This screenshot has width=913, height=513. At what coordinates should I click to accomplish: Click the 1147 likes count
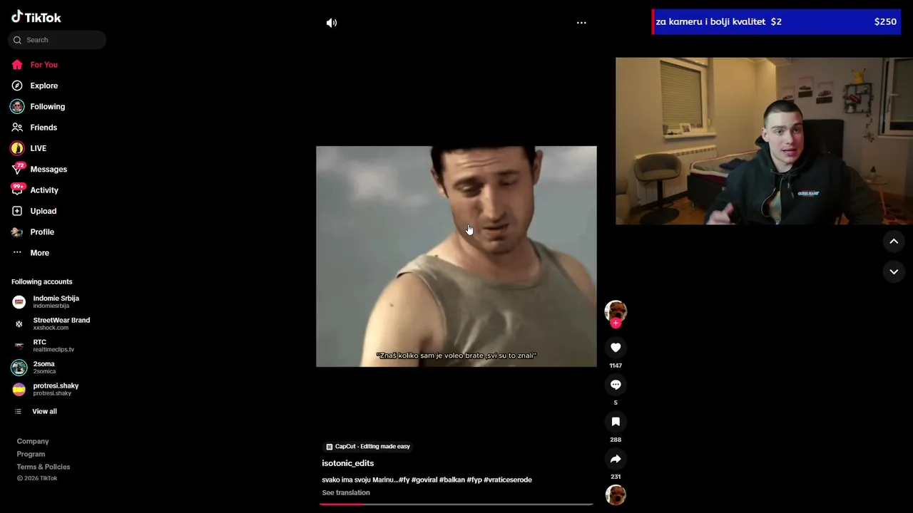(x=616, y=366)
